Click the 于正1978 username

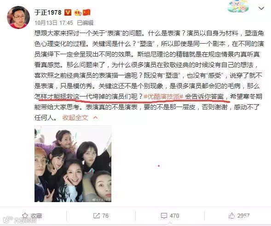48,12
